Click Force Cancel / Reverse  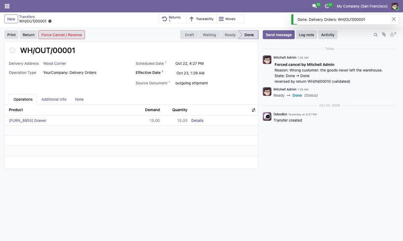pos(62,35)
